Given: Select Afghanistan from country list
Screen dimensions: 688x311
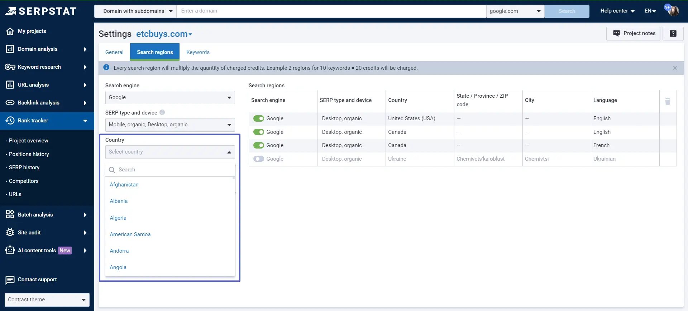Looking at the screenshot, I should pos(124,185).
